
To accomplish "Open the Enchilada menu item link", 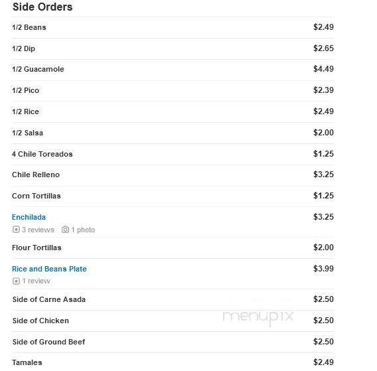I will pyautogui.click(x=29, y=217).
